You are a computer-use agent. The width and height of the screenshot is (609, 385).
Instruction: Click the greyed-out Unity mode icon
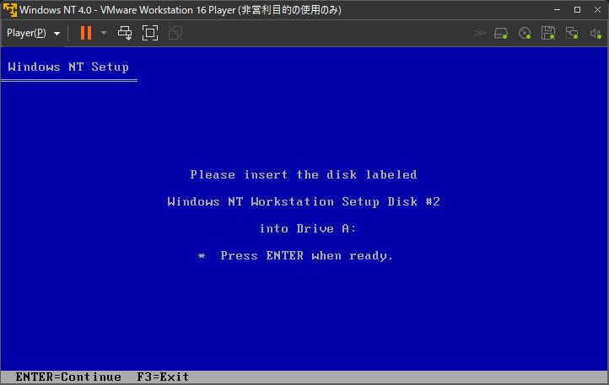pyautogui.click(x=175, y=33)
